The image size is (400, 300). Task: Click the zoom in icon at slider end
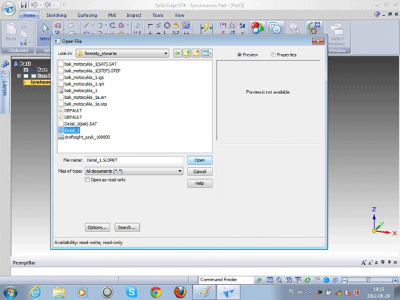pos(396,280)
